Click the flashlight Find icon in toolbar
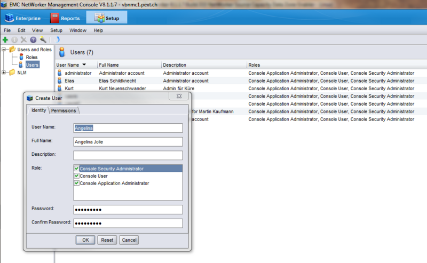The height and width of the screenshot is (263, 427). (x=42, y=39)
